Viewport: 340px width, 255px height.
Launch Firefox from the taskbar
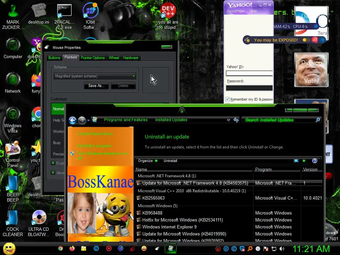[72, 248]
